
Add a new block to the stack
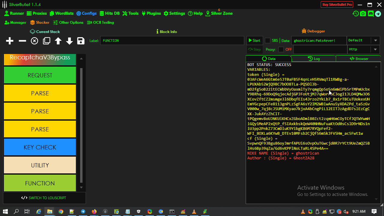(10, 41)
